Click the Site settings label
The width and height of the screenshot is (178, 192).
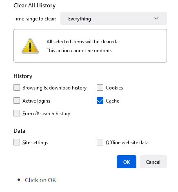[x=35, y=143]
